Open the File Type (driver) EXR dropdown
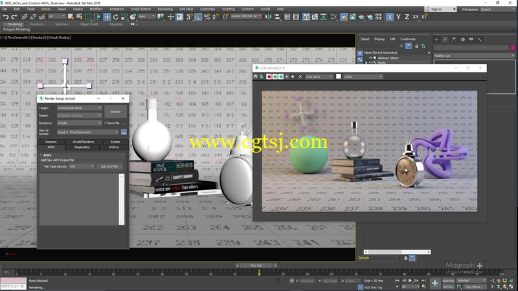518x291 pixels. [82, 167]
